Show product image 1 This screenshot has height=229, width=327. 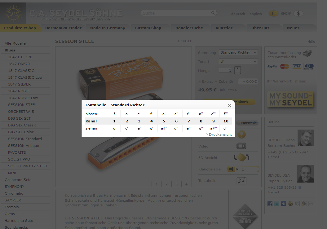coord(157,184)
